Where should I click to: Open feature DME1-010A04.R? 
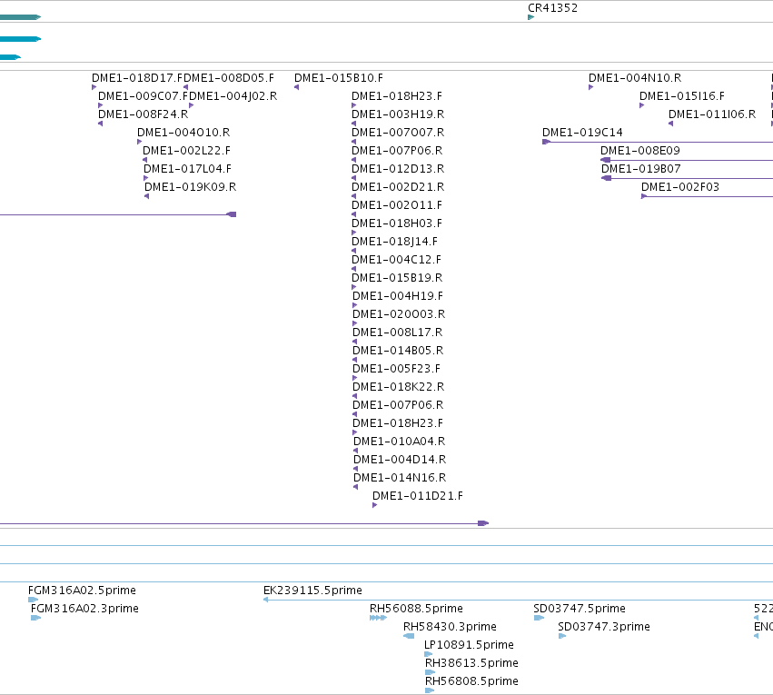(x=400, y=442)
